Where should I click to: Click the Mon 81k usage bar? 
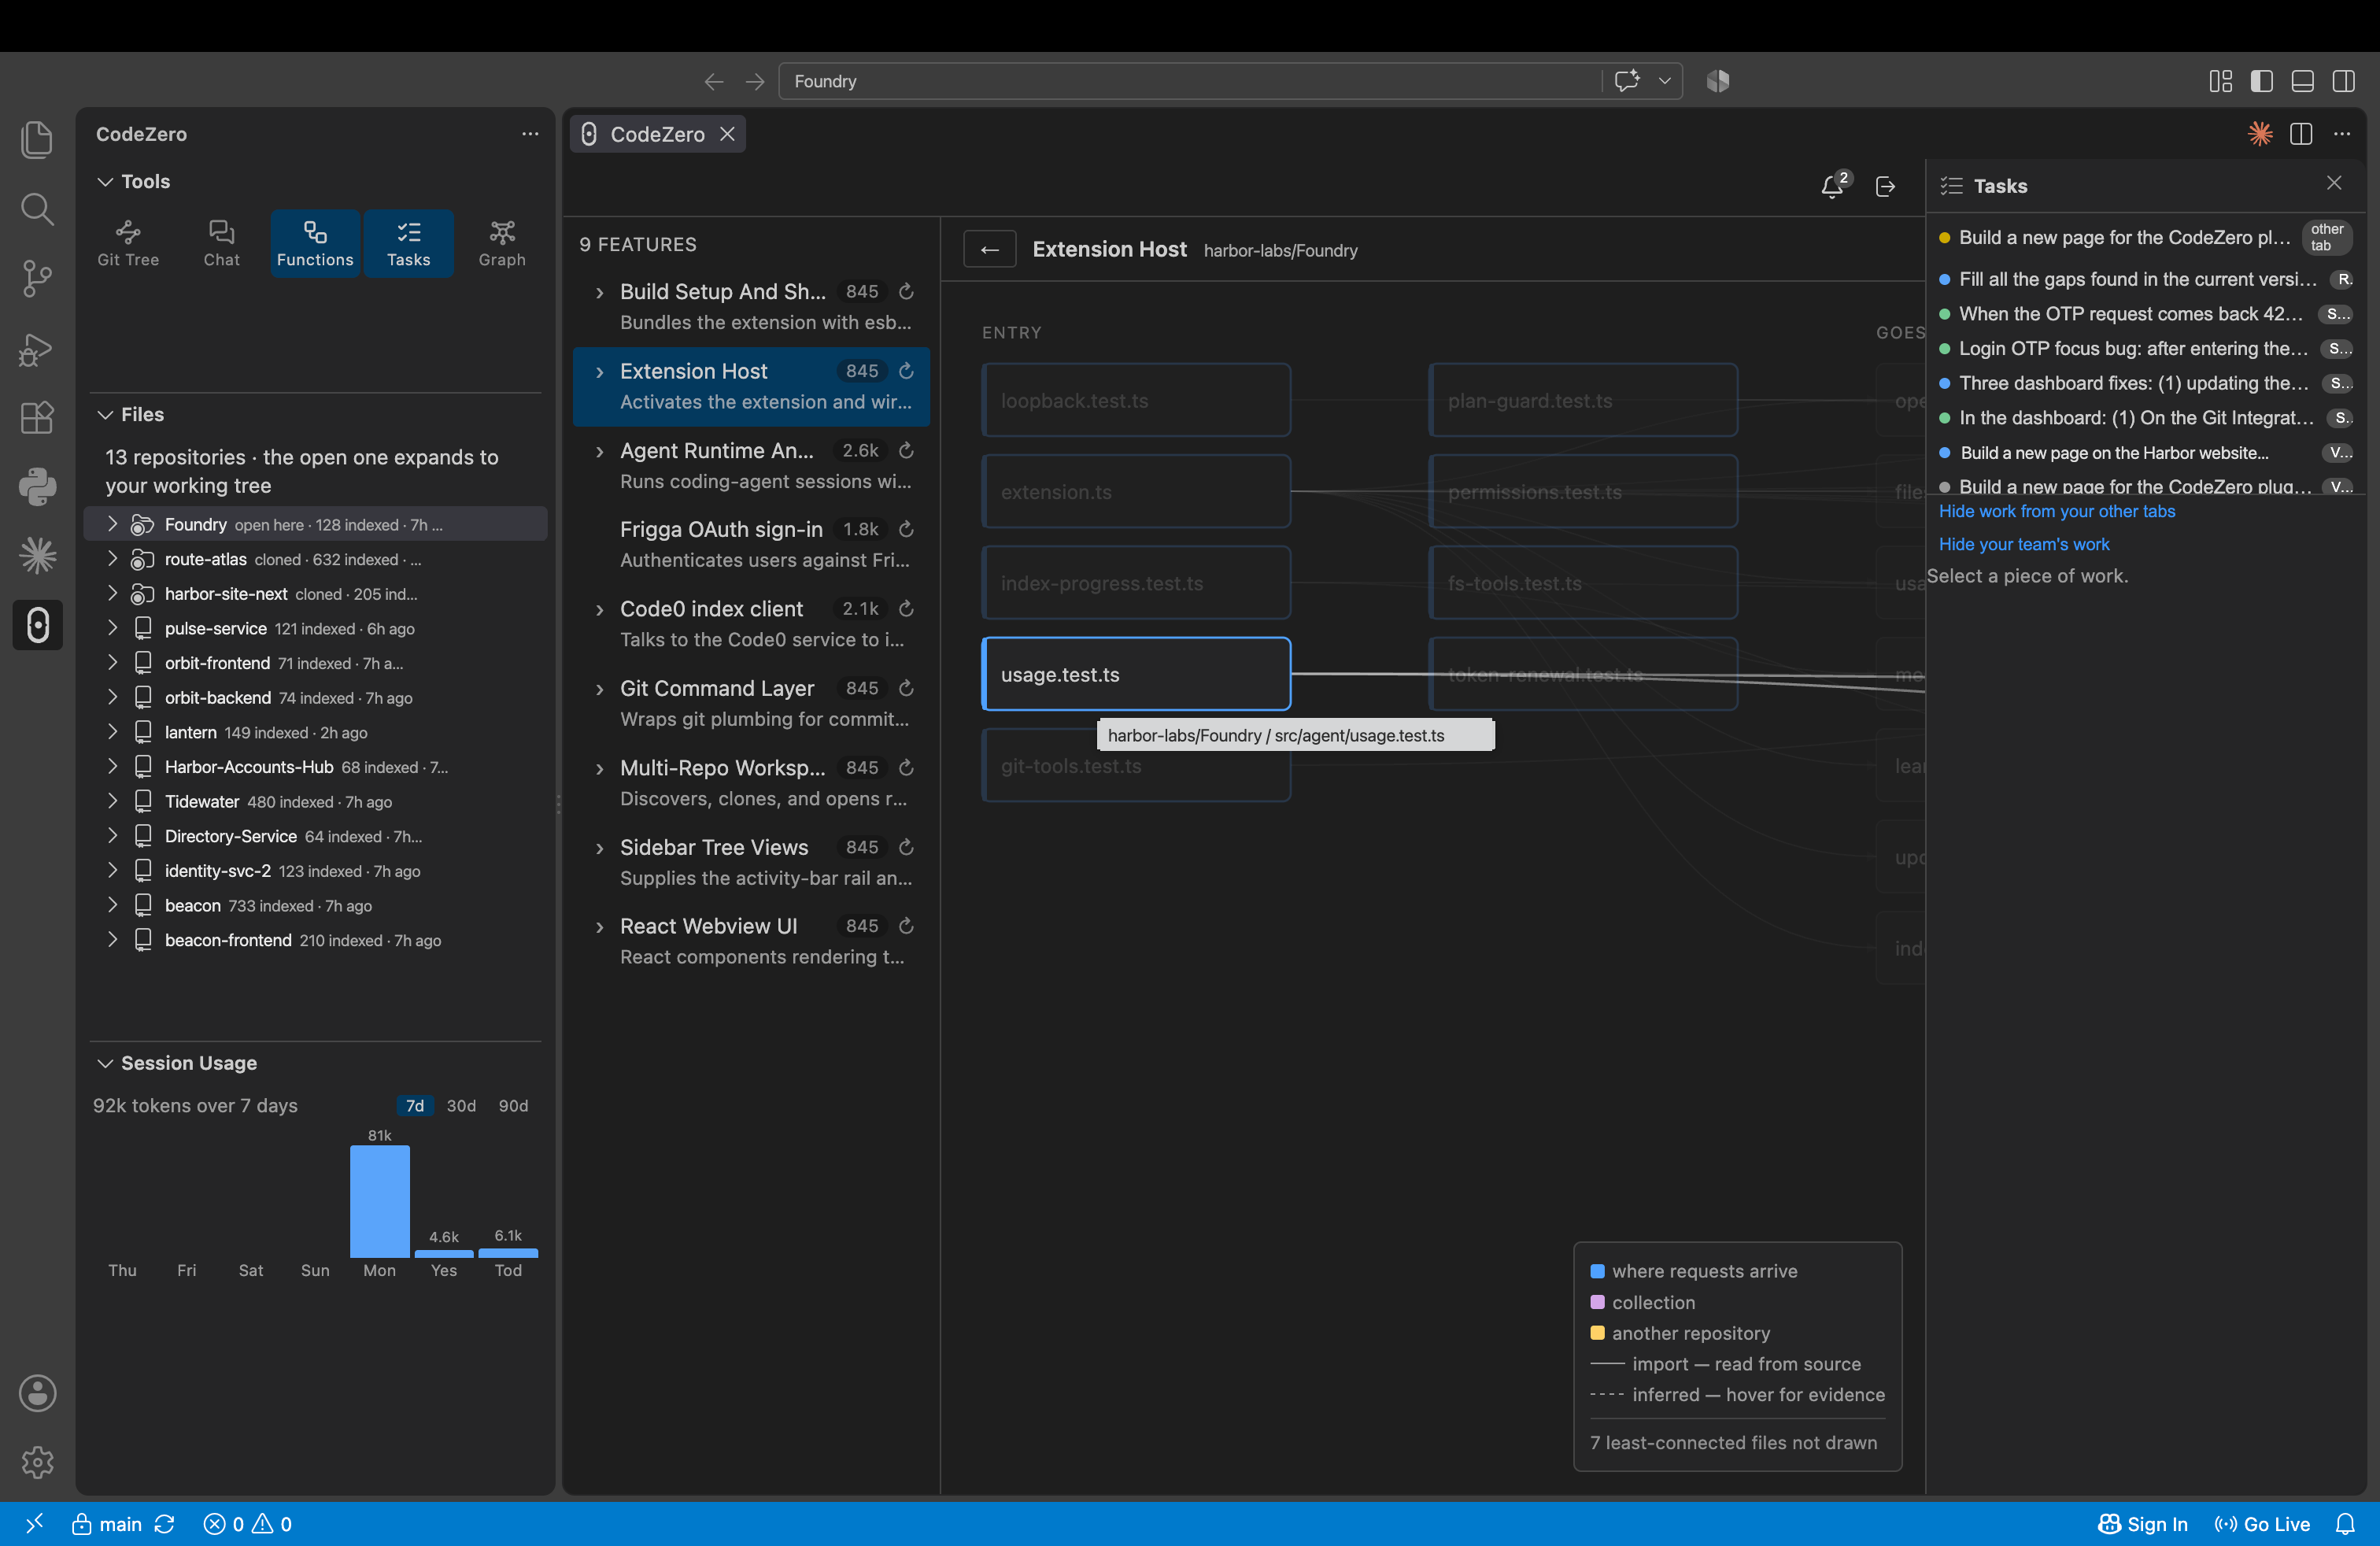pyautogui.click(x=379, y=1201)
